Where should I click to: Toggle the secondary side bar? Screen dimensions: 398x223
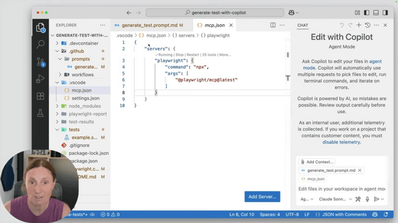385,12
